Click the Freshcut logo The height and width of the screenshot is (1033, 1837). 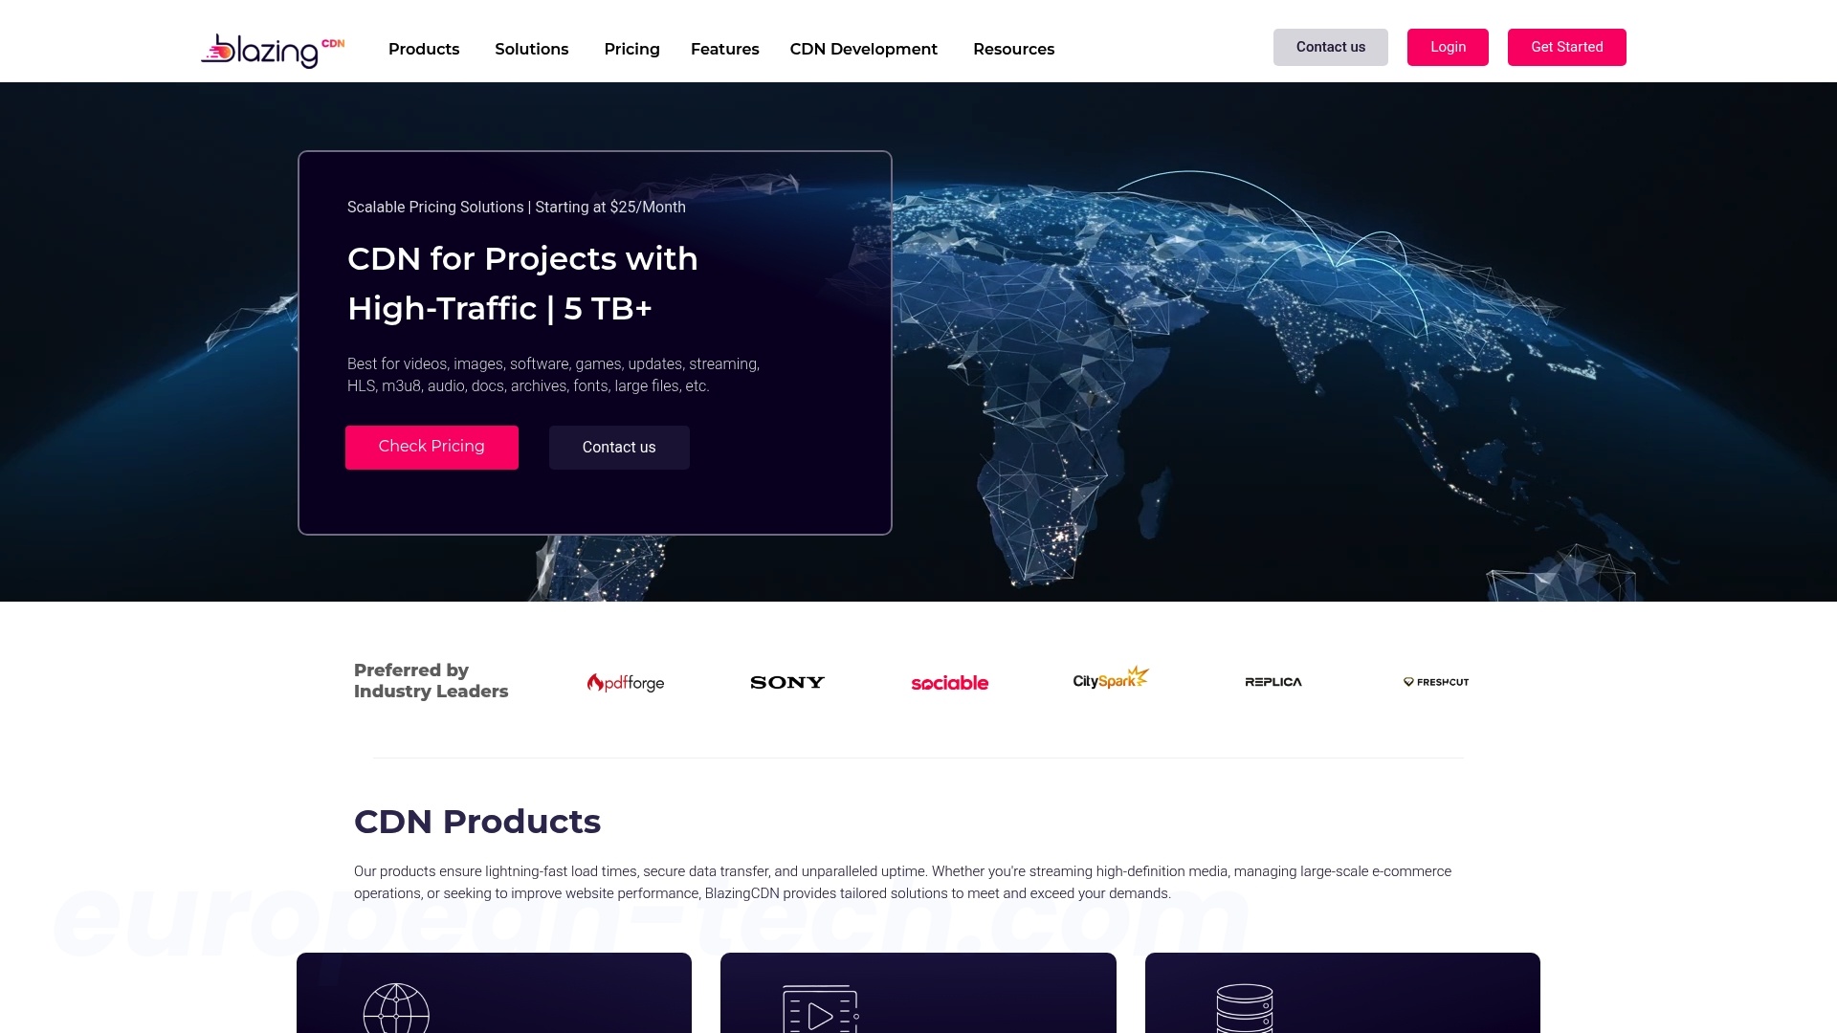[1434, 682]
